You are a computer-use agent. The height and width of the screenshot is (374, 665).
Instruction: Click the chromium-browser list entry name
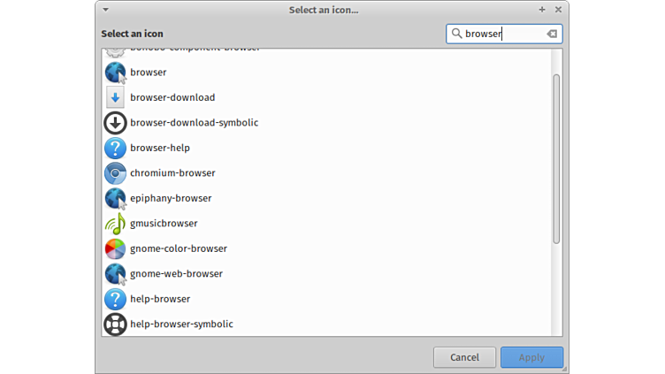point(172,173)
